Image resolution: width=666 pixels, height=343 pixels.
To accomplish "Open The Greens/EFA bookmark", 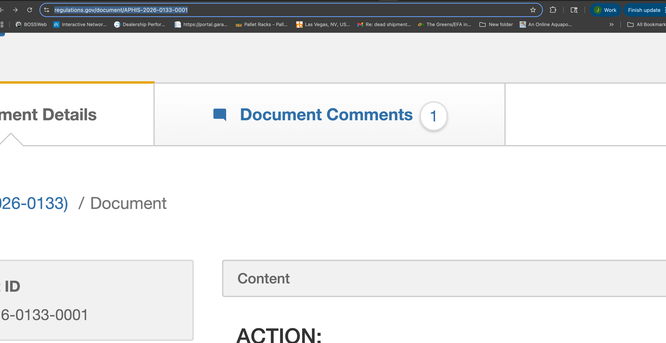I will pyautogui.click(x=445, y=25).
